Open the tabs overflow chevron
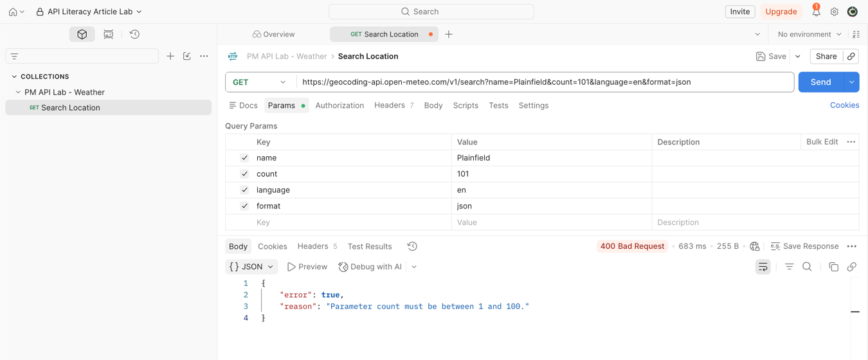The image size is (868, 360). 757,34
